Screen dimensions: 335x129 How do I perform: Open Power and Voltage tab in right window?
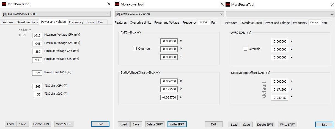[277, 23]
